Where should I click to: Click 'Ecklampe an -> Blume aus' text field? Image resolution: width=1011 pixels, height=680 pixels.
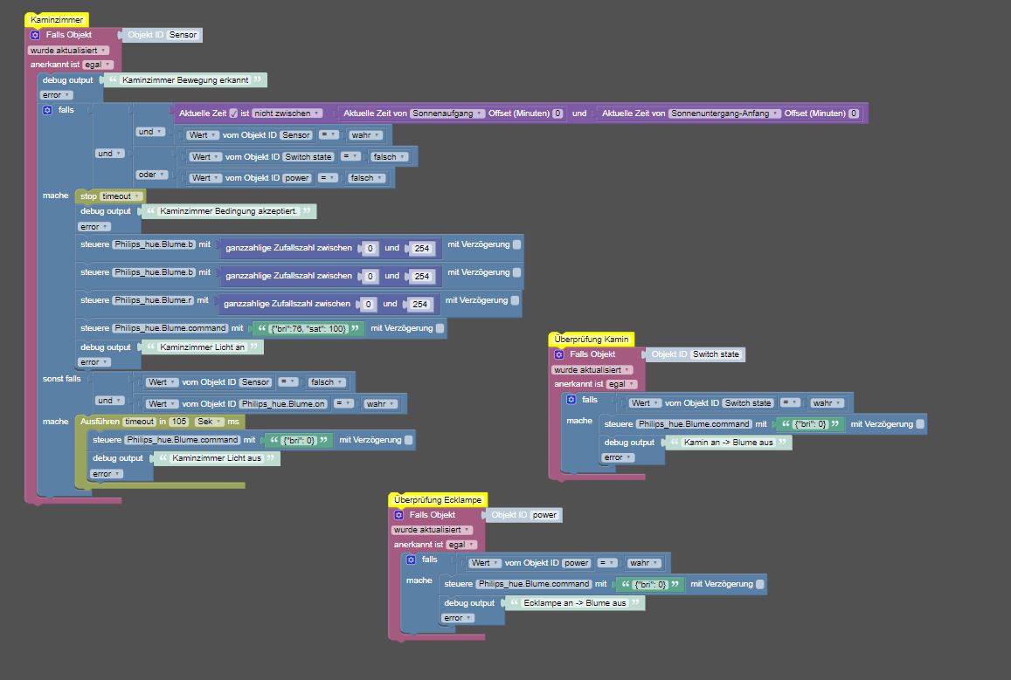point(574,603)
